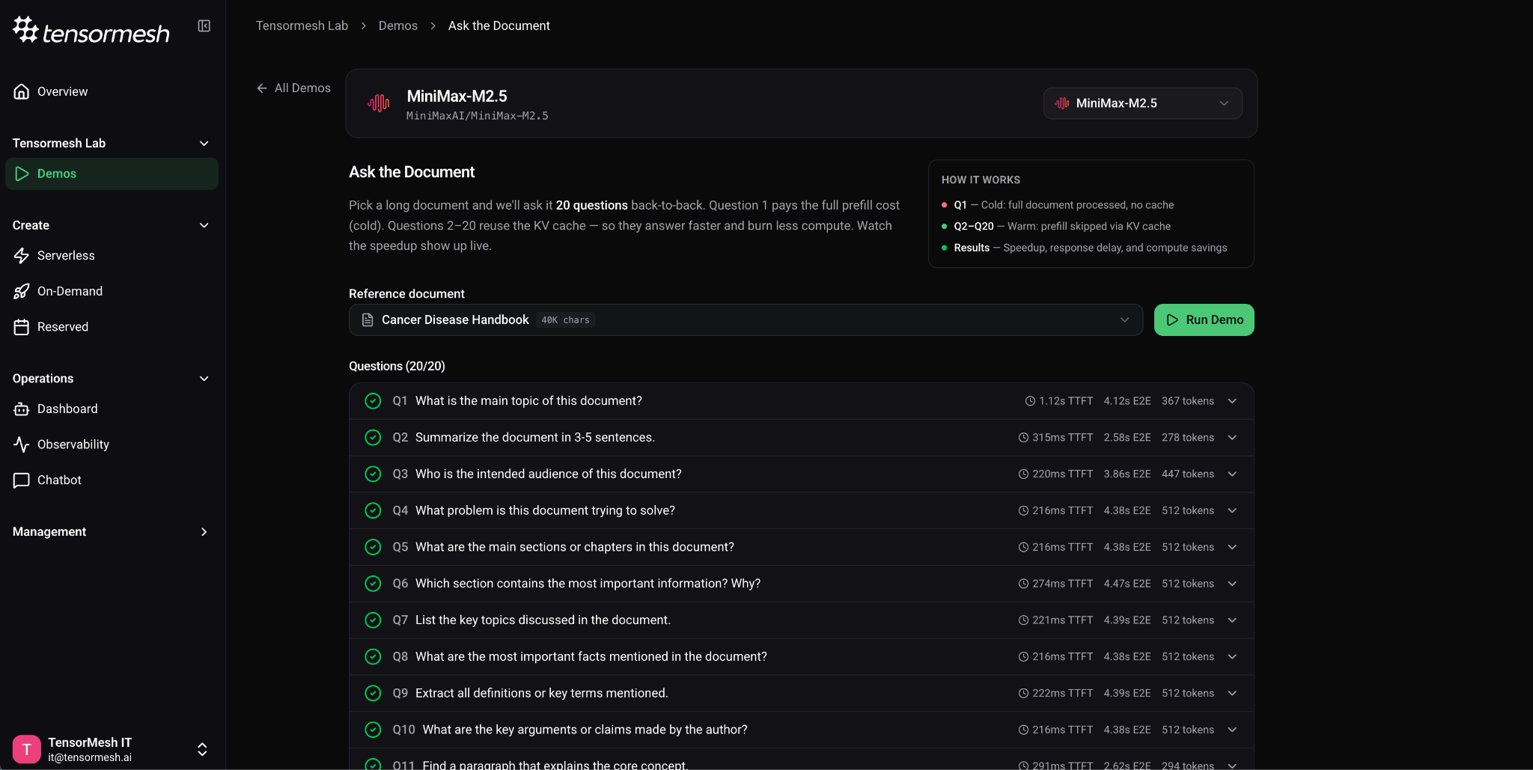Click Demos breadcrumb link
Image resolution: width=1533 pixels, height=770 pixels.
click(x=397, y=26)
